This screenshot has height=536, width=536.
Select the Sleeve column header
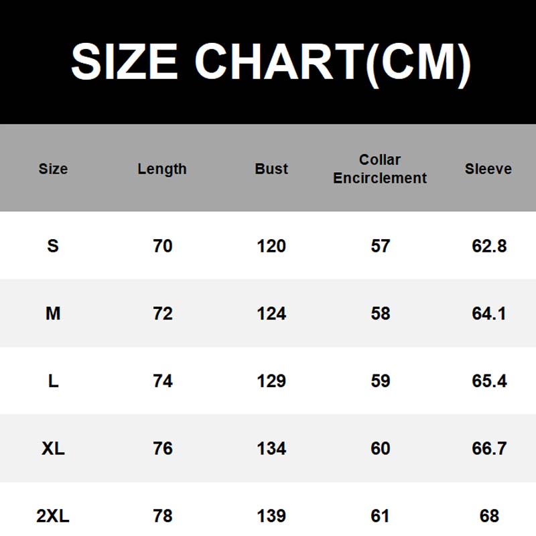point(488,169)
